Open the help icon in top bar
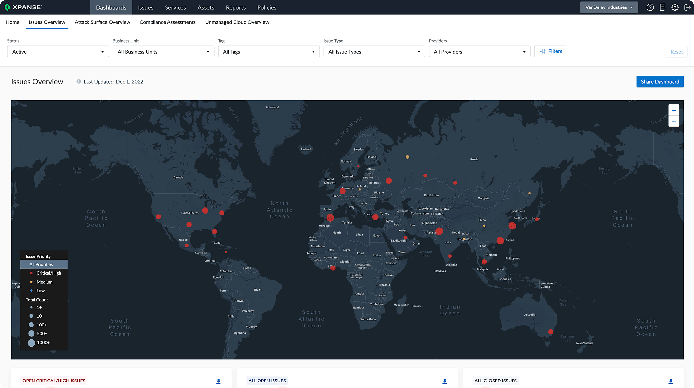This screenshot has height=388, width=694. 650,7
